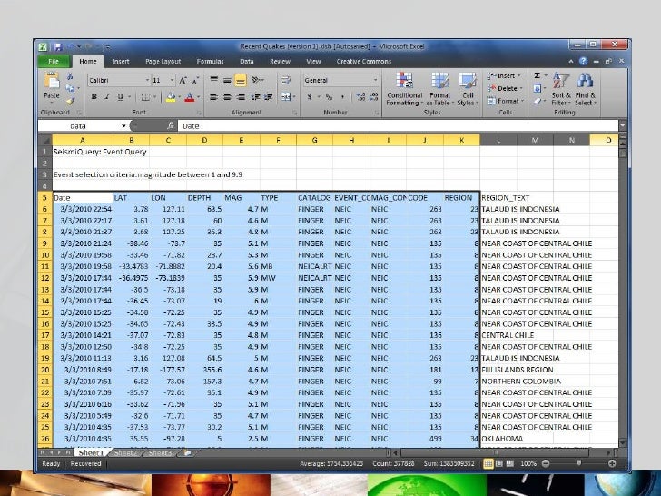The width and height of the screenshot is (661, 496).
Task: Click the Increase Indent icon
Action: pyautogui.click(x=269, y=97)
